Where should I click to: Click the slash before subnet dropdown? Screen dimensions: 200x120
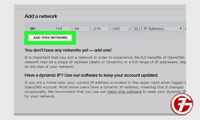(x=130, y=29)
